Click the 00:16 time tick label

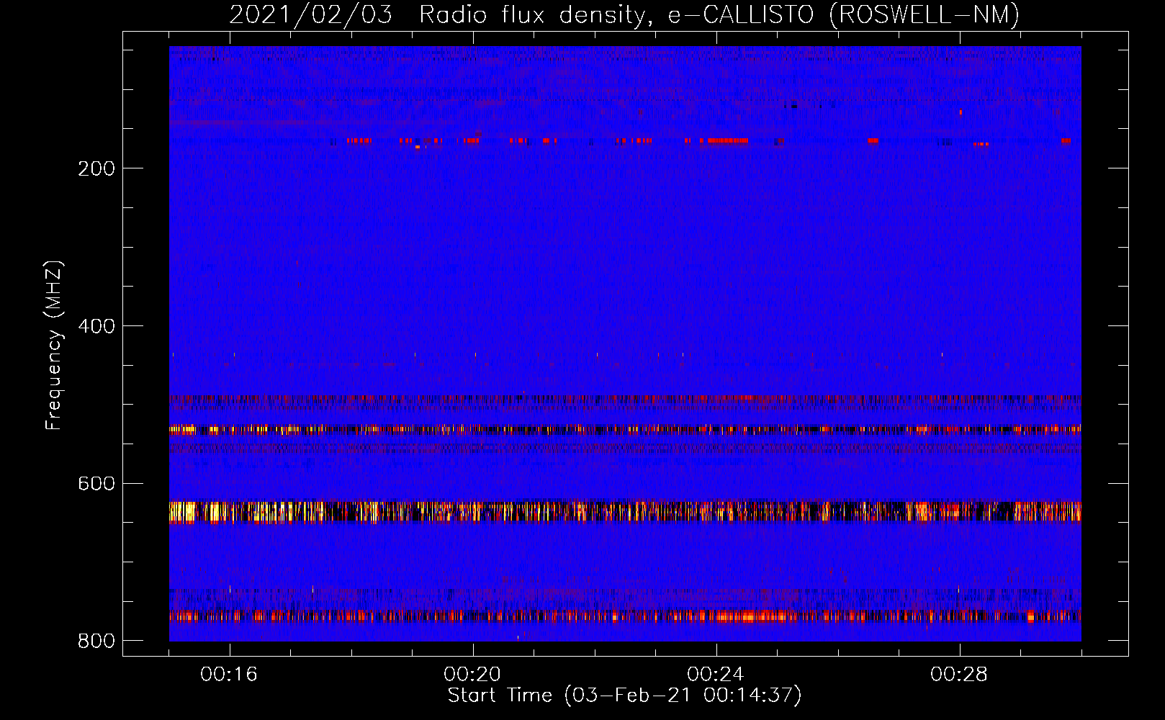(x=229, y=675)
